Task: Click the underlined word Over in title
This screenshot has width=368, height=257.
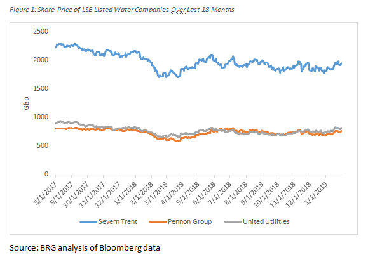Action: (x=179, y=10)
